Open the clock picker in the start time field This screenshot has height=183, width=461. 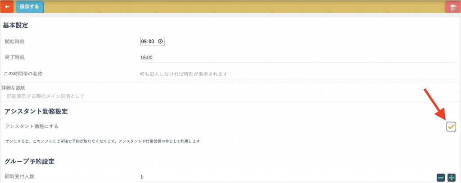(x=160, y=41)
